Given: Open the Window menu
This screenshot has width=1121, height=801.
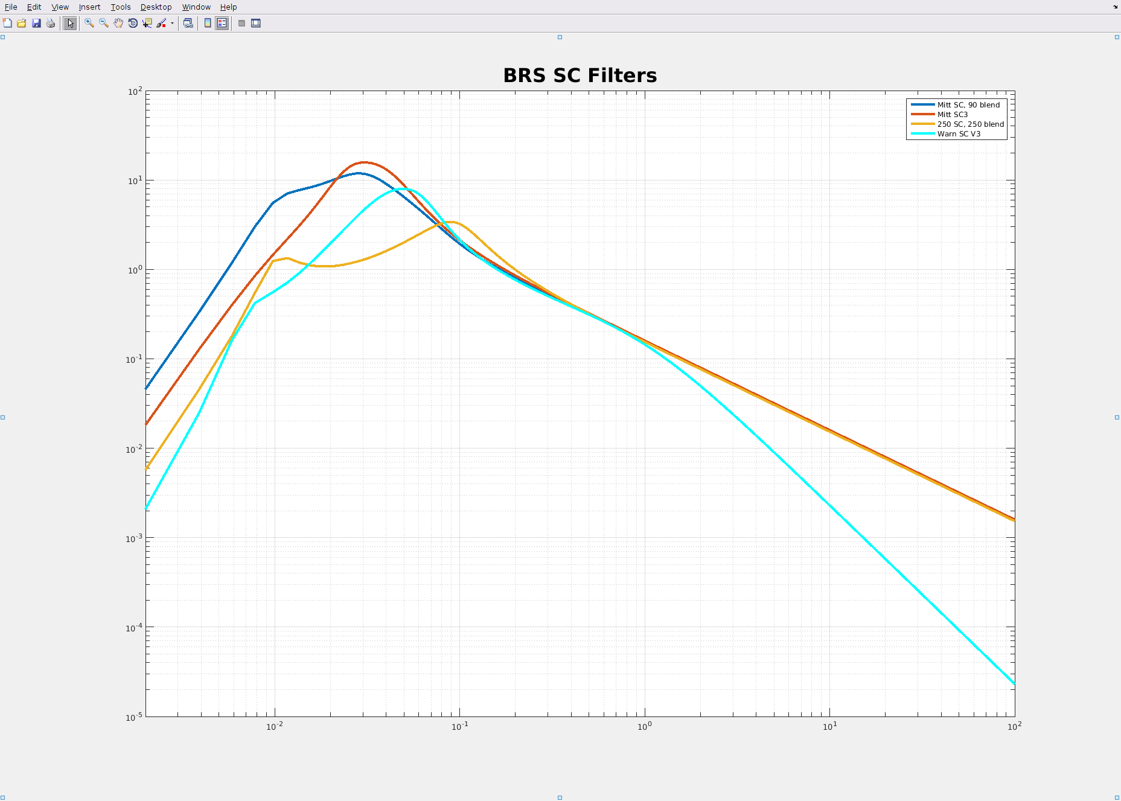Looking at the screenshot, I should coord(196,7).
